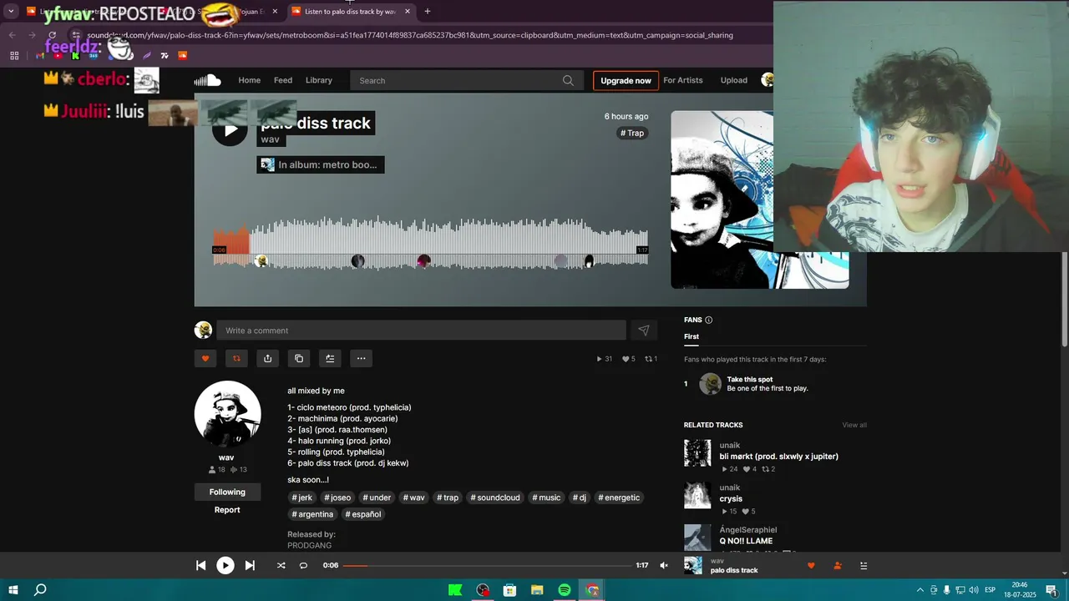The width and height of the screenshot is (1069, 601).
Task: Like the track with heart button
Action: pos(205,358)
